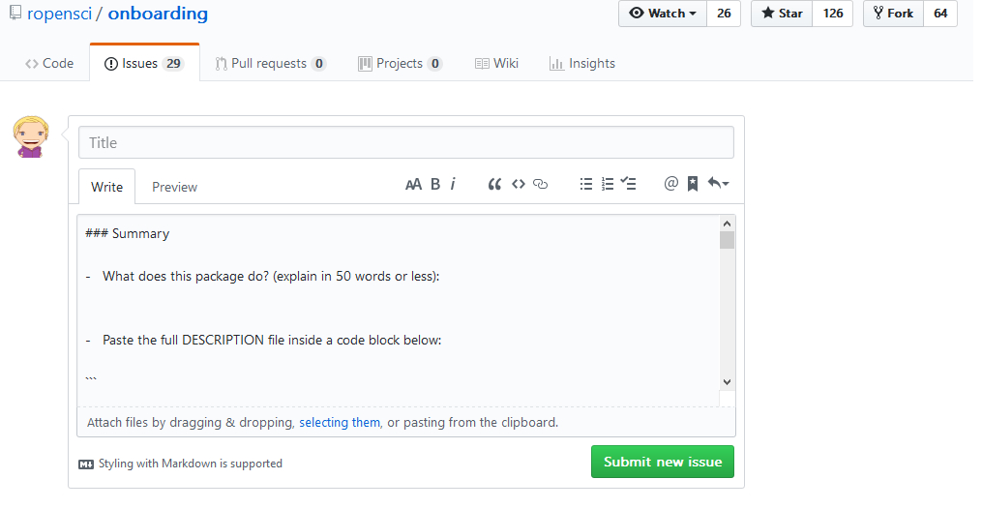Open the Wiki tab

coord(496,63)
